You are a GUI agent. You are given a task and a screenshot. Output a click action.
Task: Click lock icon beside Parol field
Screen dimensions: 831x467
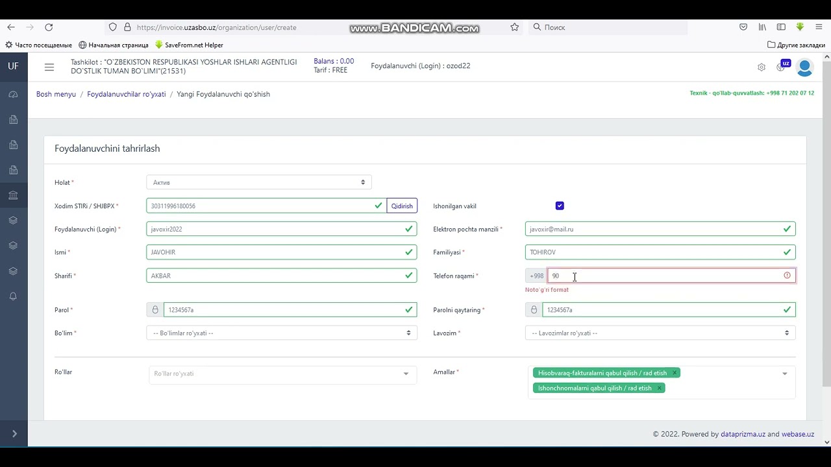tap(155, 310)
